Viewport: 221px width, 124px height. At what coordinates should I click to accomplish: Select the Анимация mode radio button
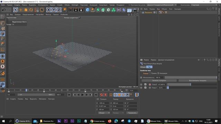pos(158,73)
